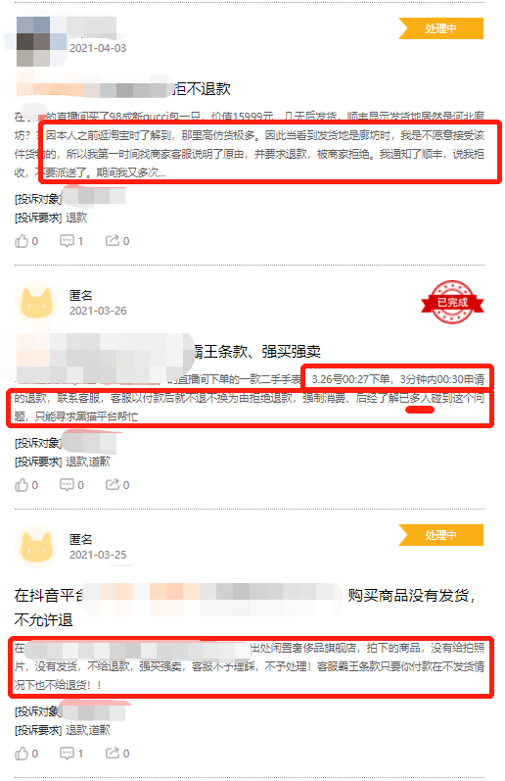Click the red 已完成 stamp badge
This screenshot has height=781, width=505.
coord(452,302)
